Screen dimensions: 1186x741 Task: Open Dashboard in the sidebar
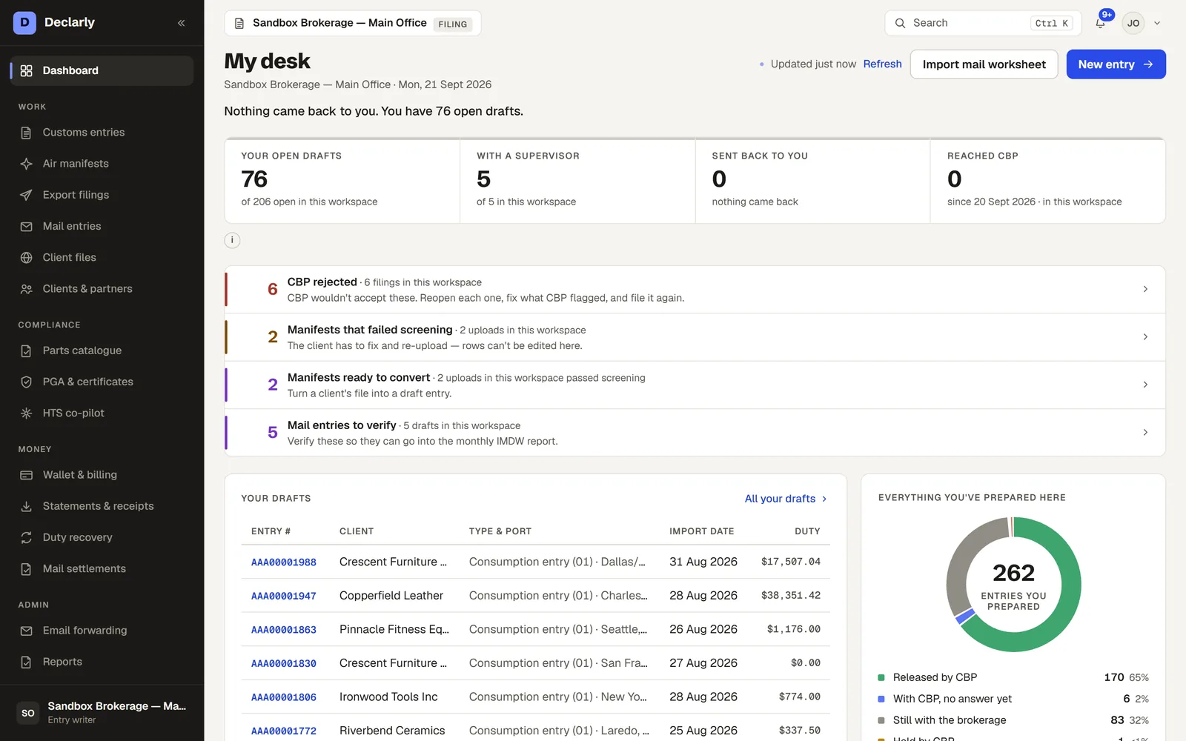click(x=102, y=70)
